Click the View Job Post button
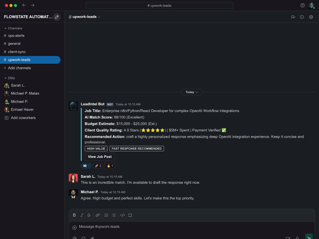The width and height of the screenshot is (319, 239). click(x=100, y=157)
